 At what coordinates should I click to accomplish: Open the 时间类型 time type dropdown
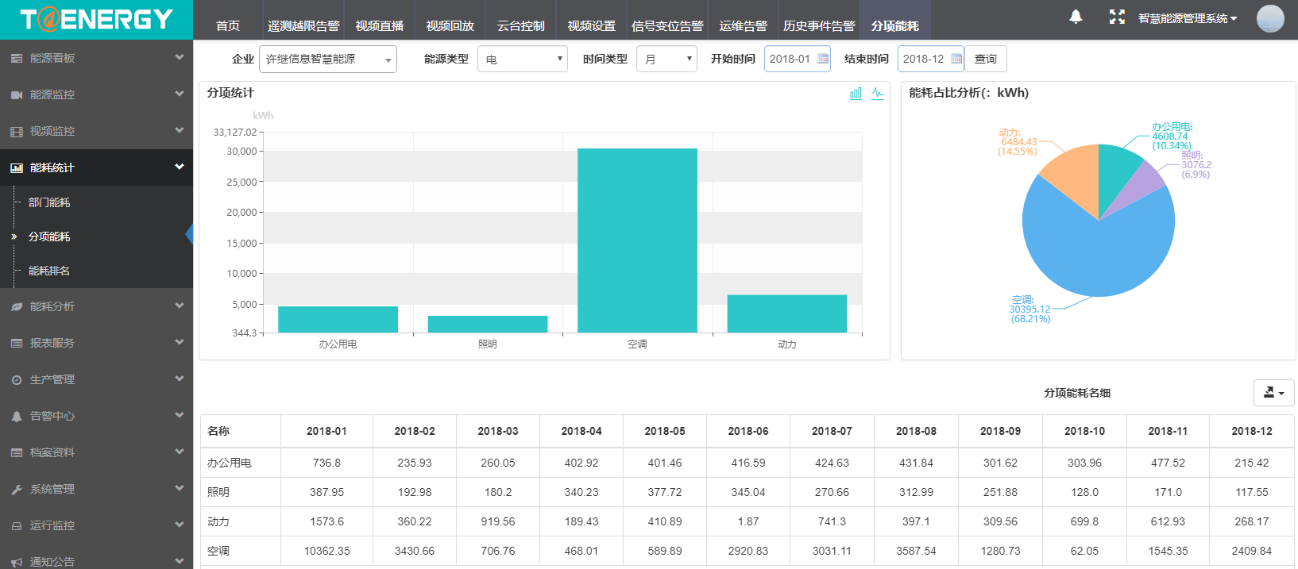pyautogui.click(x=666, y=60)
